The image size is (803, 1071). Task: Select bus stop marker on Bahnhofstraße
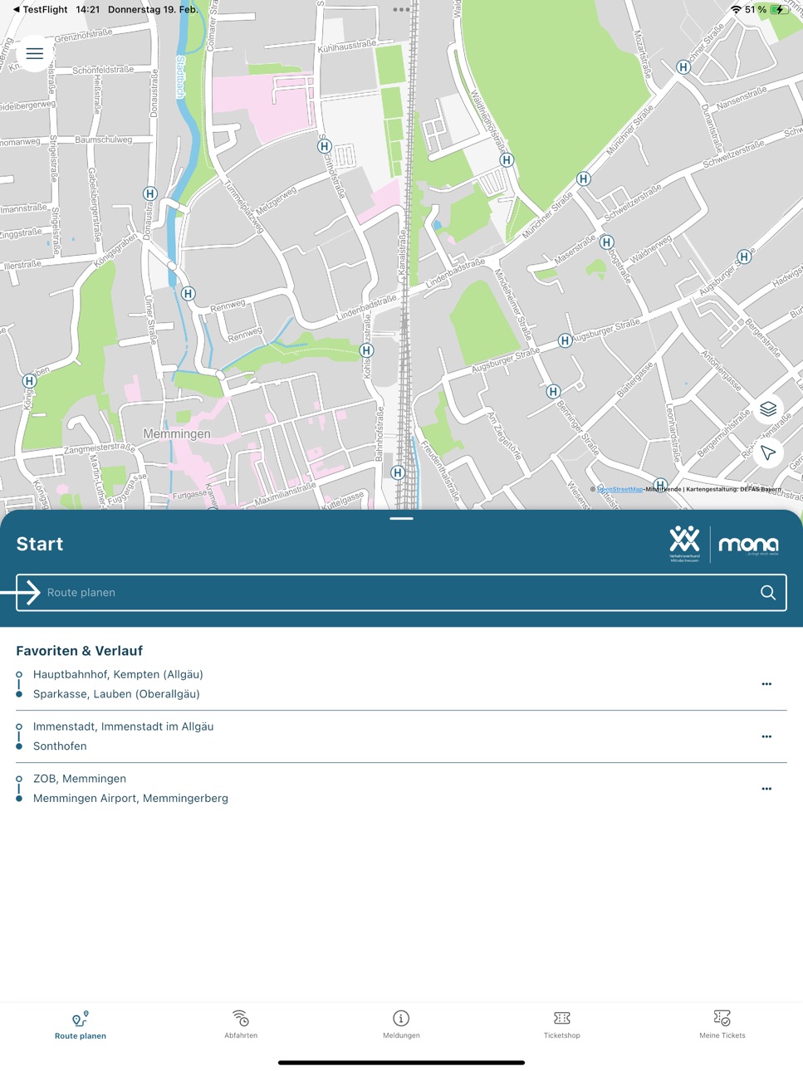click(398, 472)
